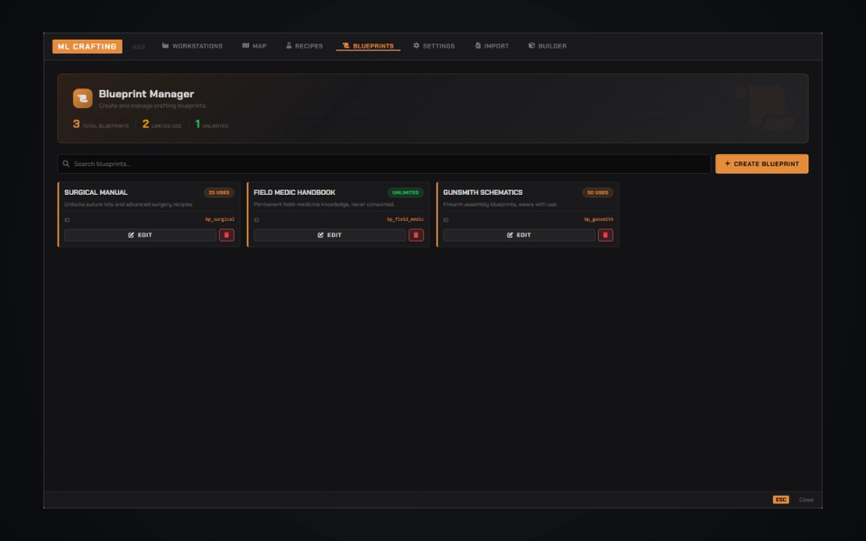Click the Close label in the footer
Screen dimensions: 866x541
tap(806, 500)
